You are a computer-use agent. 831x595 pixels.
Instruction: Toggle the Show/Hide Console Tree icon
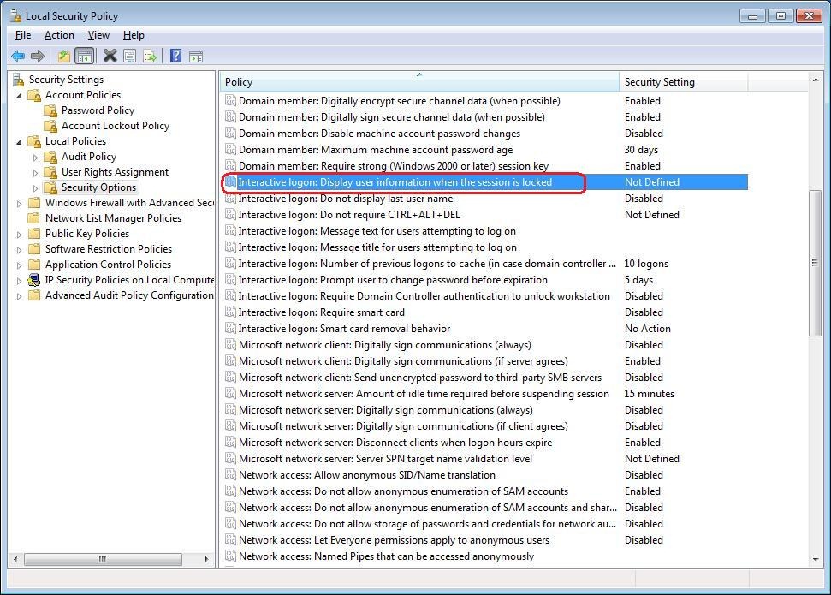[84, 55]
